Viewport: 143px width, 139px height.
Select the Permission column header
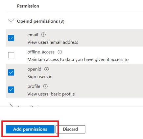coord(28,6)
